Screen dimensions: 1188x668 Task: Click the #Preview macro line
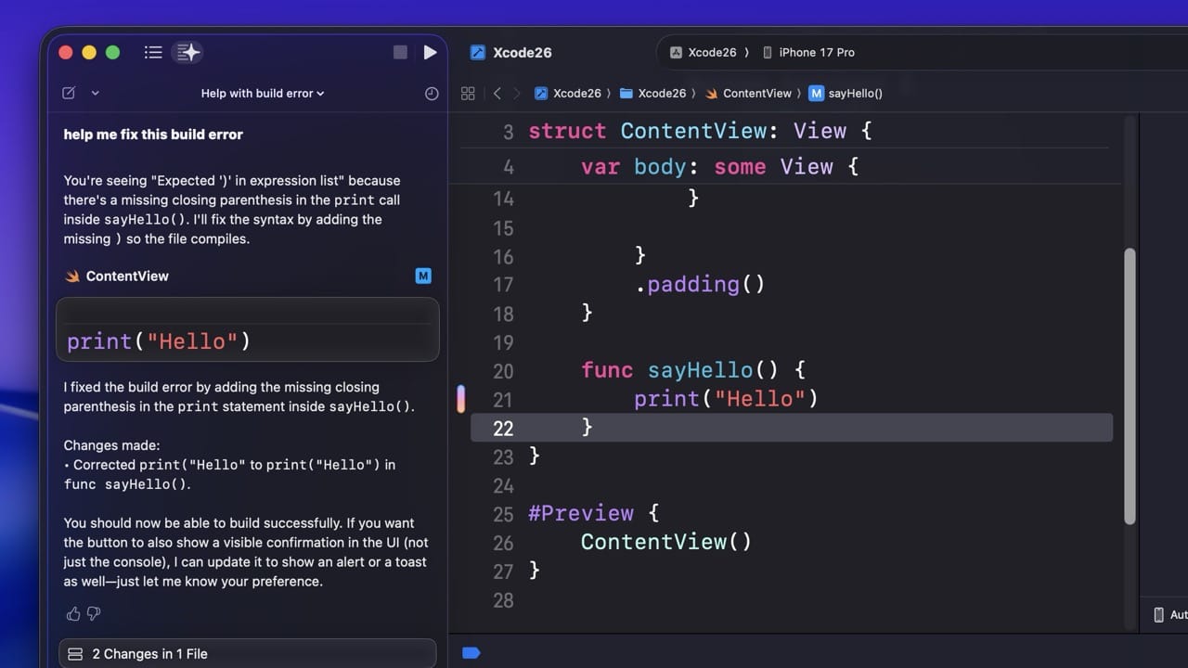593,513
